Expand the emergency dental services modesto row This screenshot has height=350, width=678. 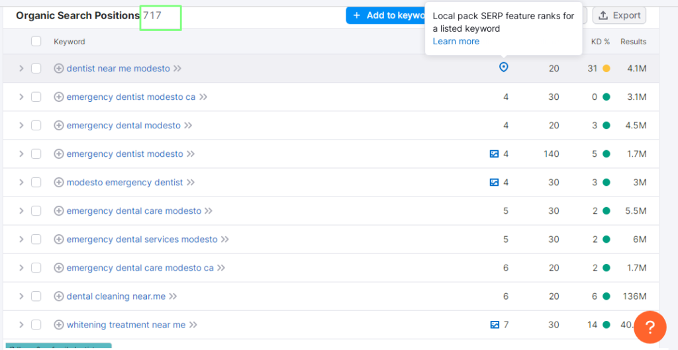tap(21, 240)
